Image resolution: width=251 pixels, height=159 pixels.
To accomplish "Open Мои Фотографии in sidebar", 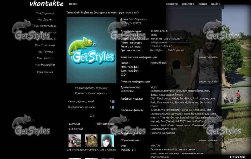I will (x=45, y=26).
